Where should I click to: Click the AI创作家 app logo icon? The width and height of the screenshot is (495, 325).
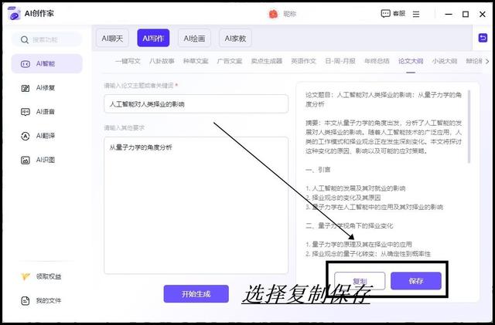[14, 14]
